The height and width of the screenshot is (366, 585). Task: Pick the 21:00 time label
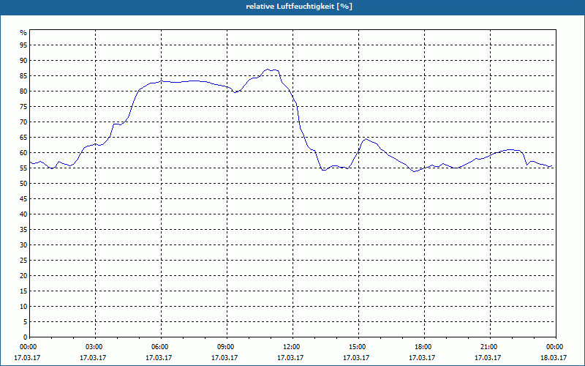490,347
